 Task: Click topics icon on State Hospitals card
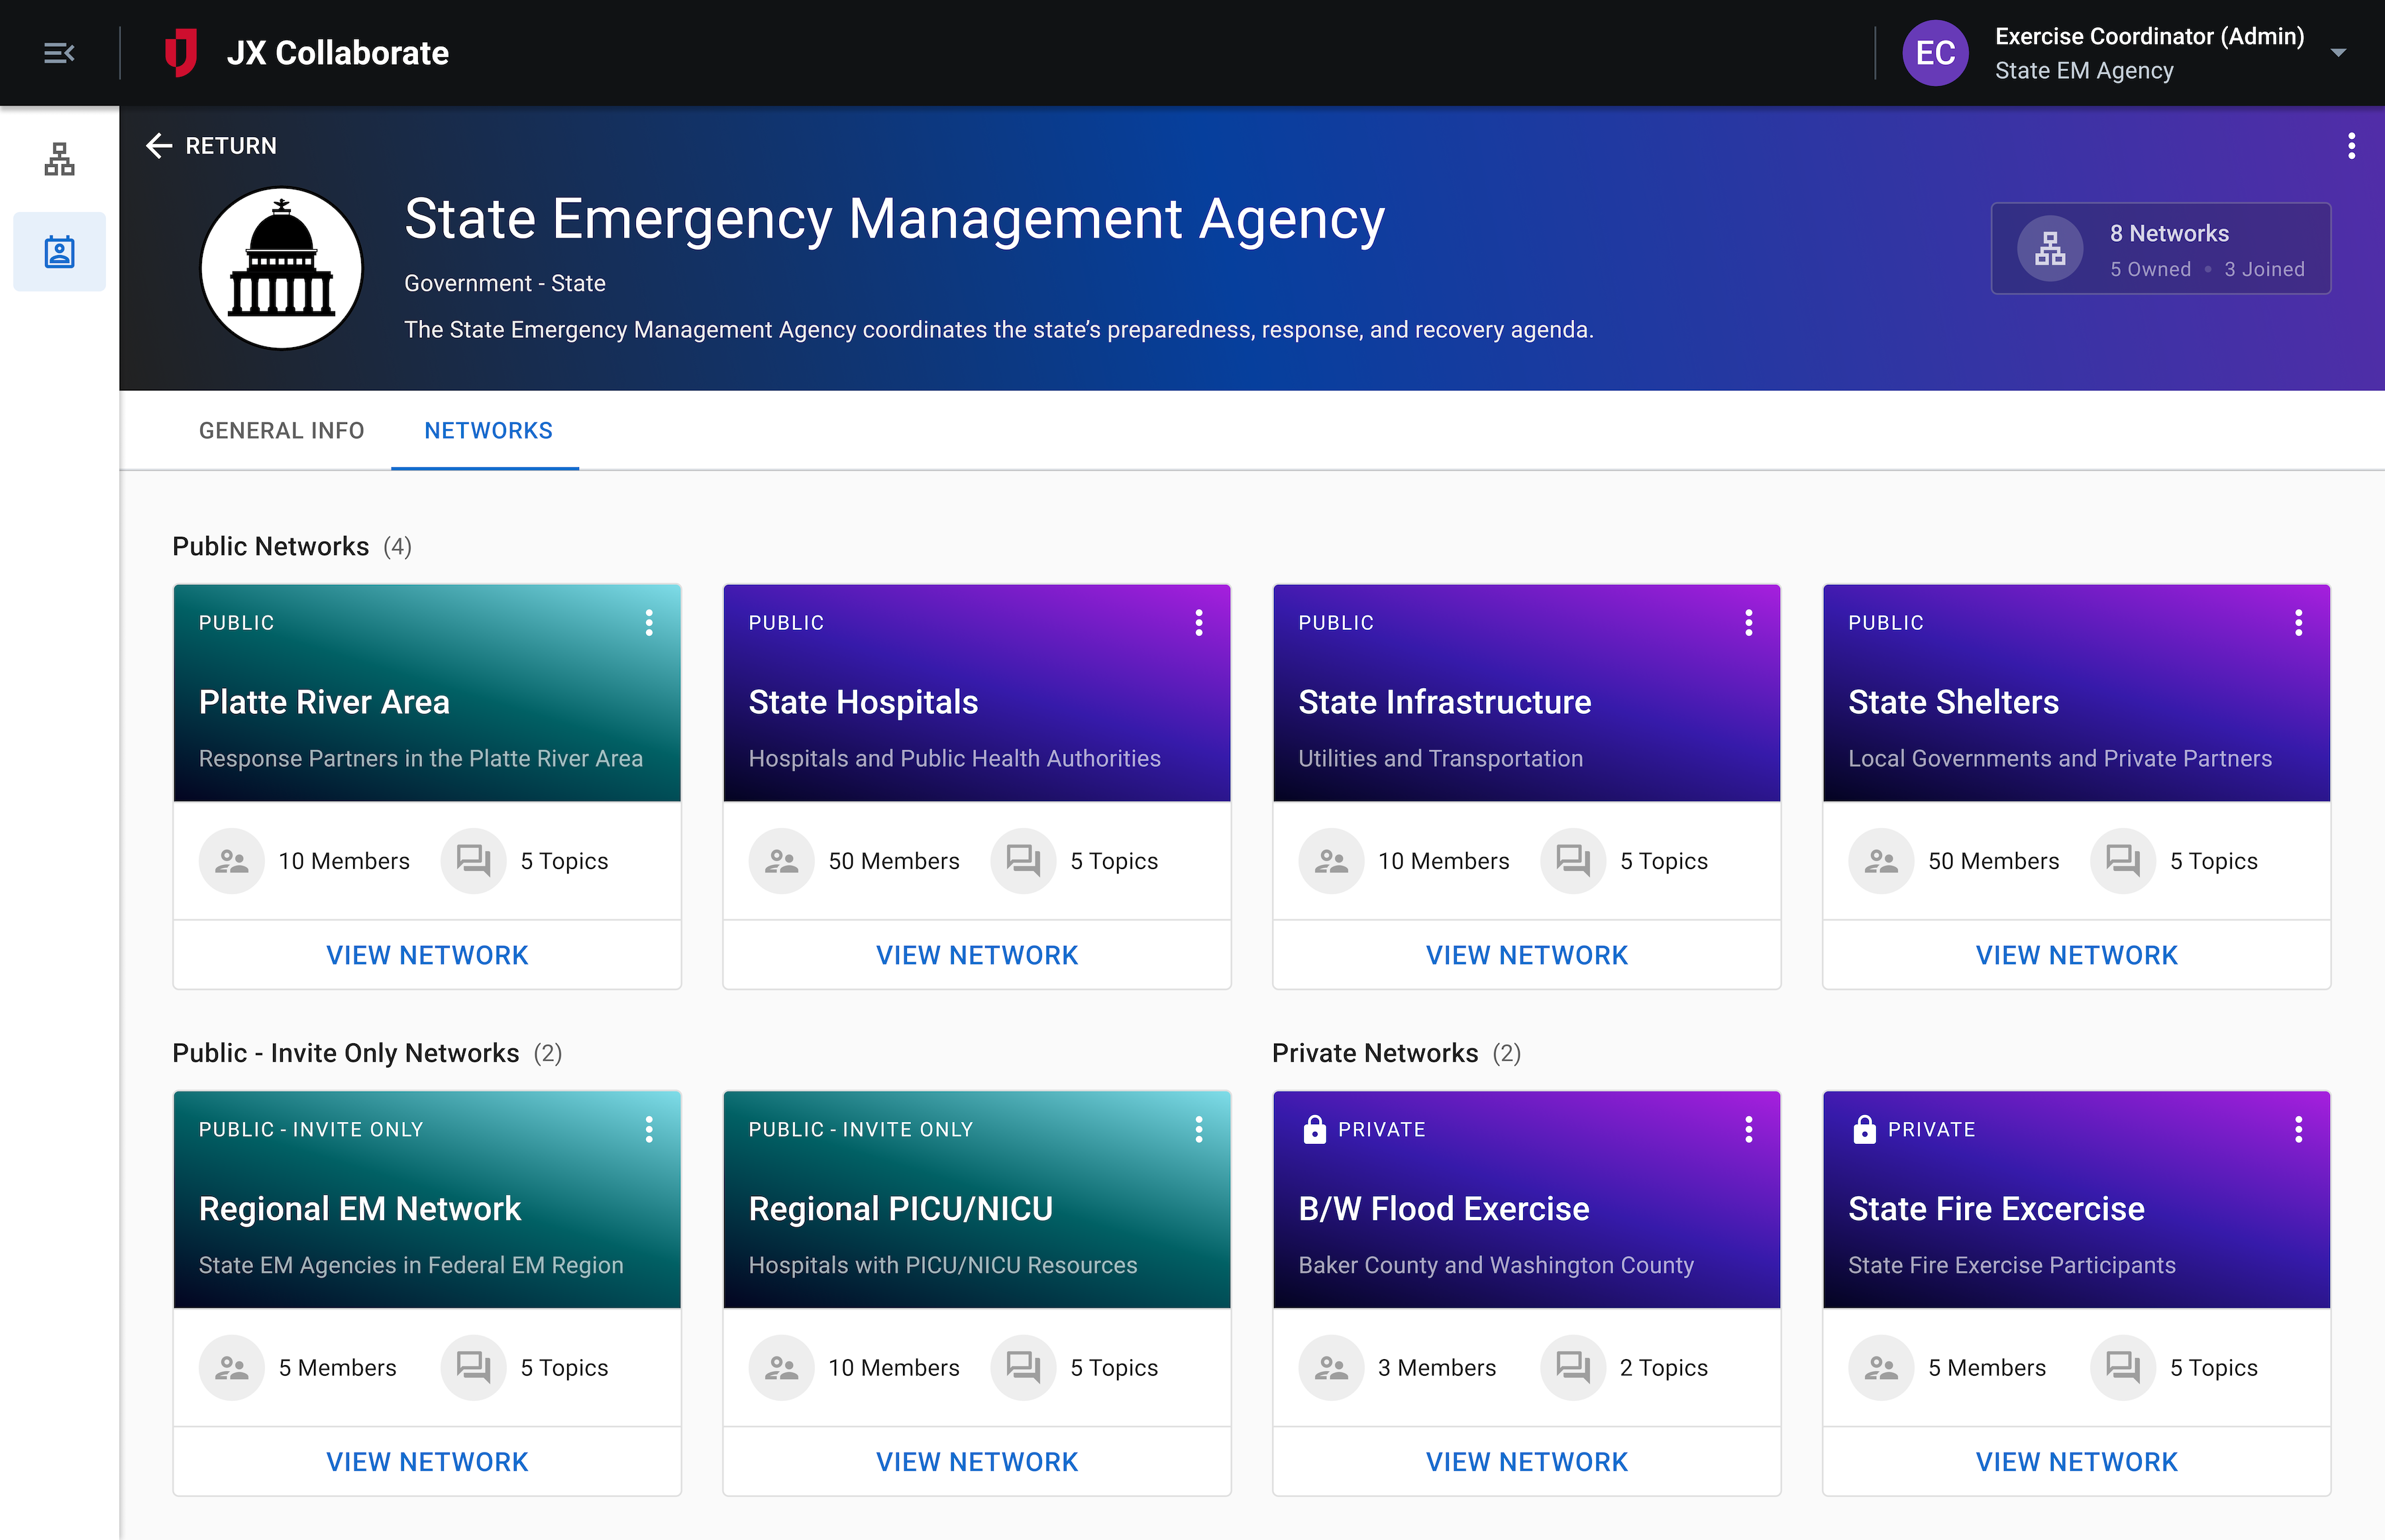1023,861
